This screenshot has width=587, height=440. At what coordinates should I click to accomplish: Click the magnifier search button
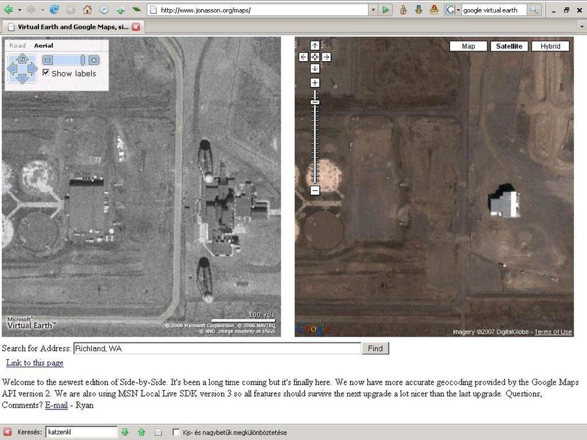click(534, 10)
